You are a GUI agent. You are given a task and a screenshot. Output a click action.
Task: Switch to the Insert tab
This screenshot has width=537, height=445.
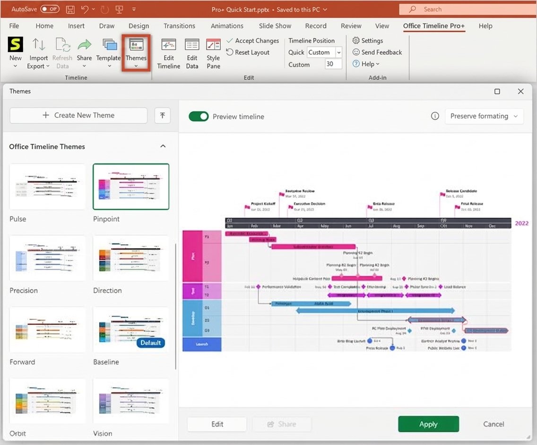coord(76,26)
